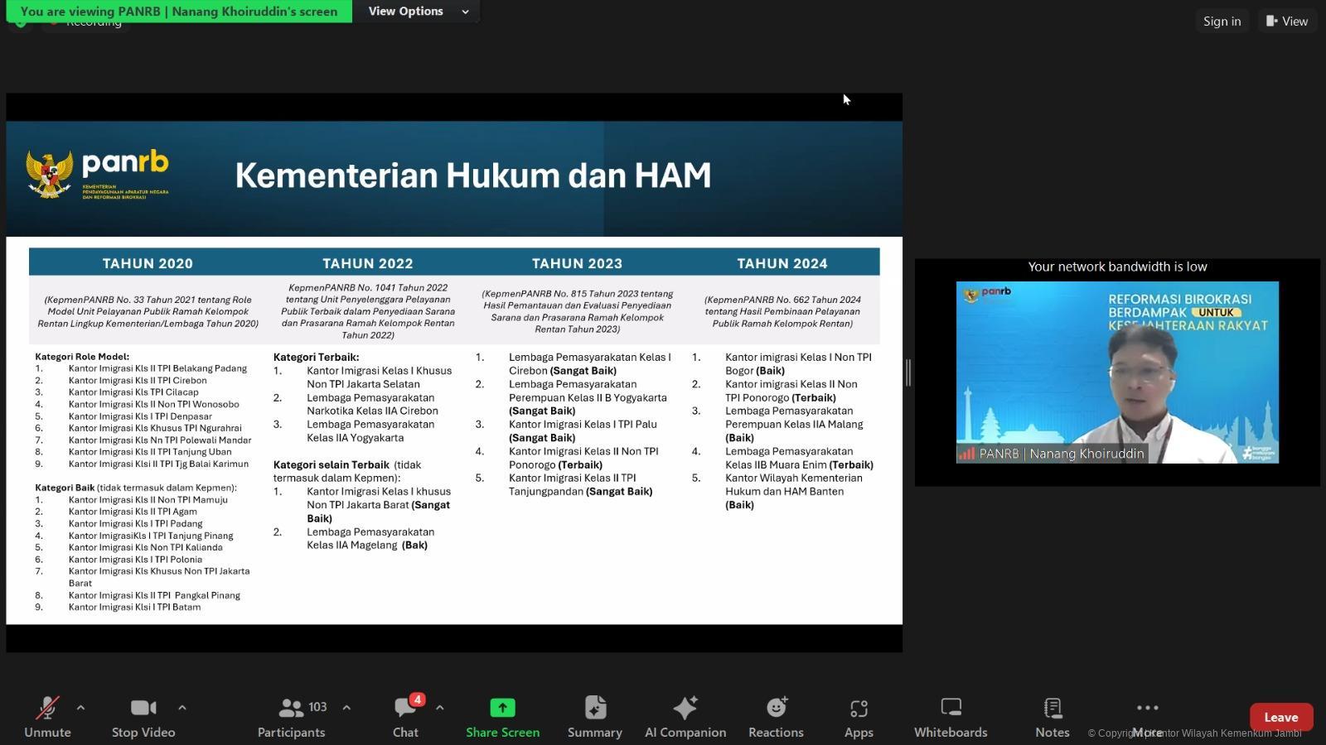Open video options arrow next to Stop Video
The height and width of the screenshot is (745, 1326).
[182, 708]
